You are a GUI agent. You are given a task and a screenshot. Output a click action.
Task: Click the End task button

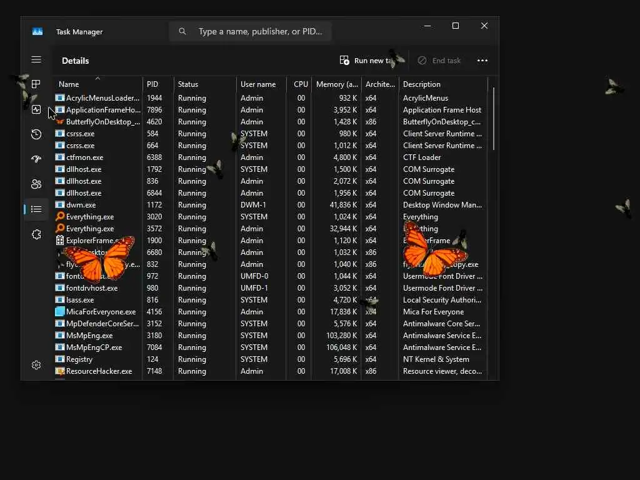click(x=439, y=61)
